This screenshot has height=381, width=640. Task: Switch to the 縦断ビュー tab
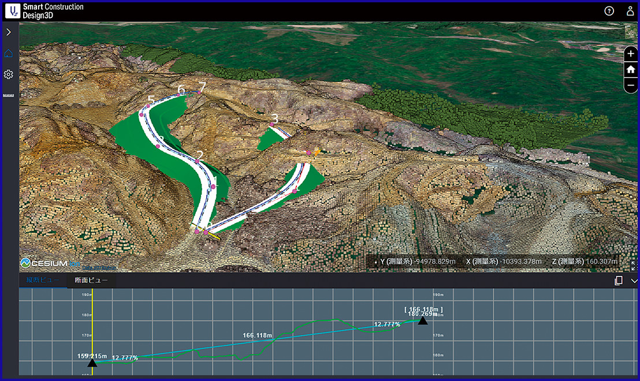(42, 281)
